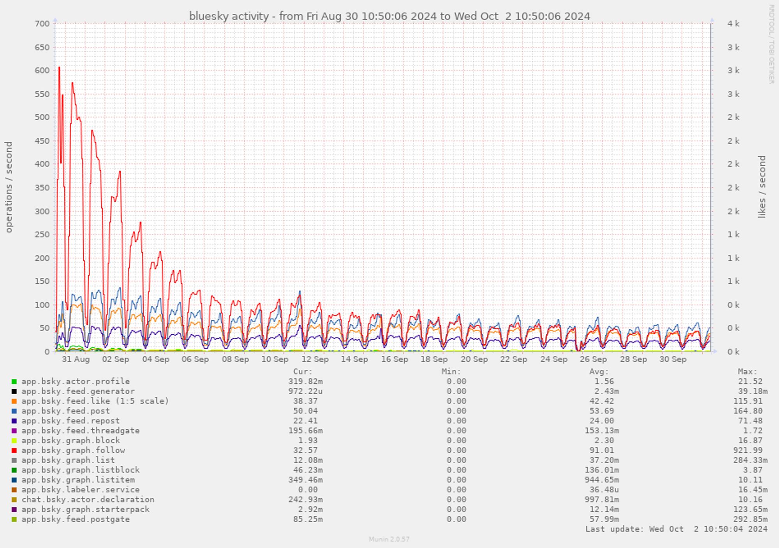Click the 'chat.bsky.actor.declaration' legend label
Image resolution: width=779 pixels, height=548 pixels.
pos(88,499)
